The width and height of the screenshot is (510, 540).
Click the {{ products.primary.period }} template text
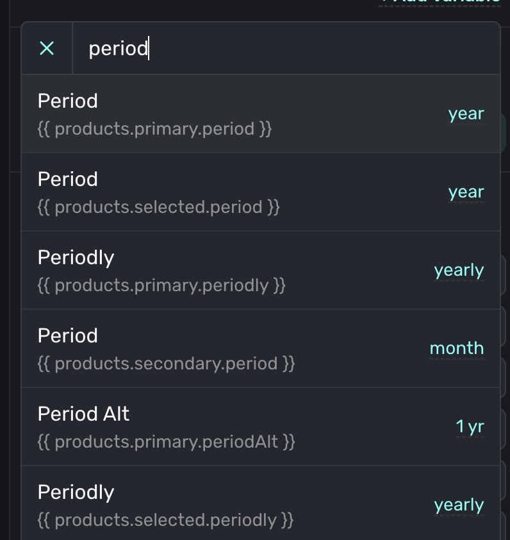tap(154, 129)
